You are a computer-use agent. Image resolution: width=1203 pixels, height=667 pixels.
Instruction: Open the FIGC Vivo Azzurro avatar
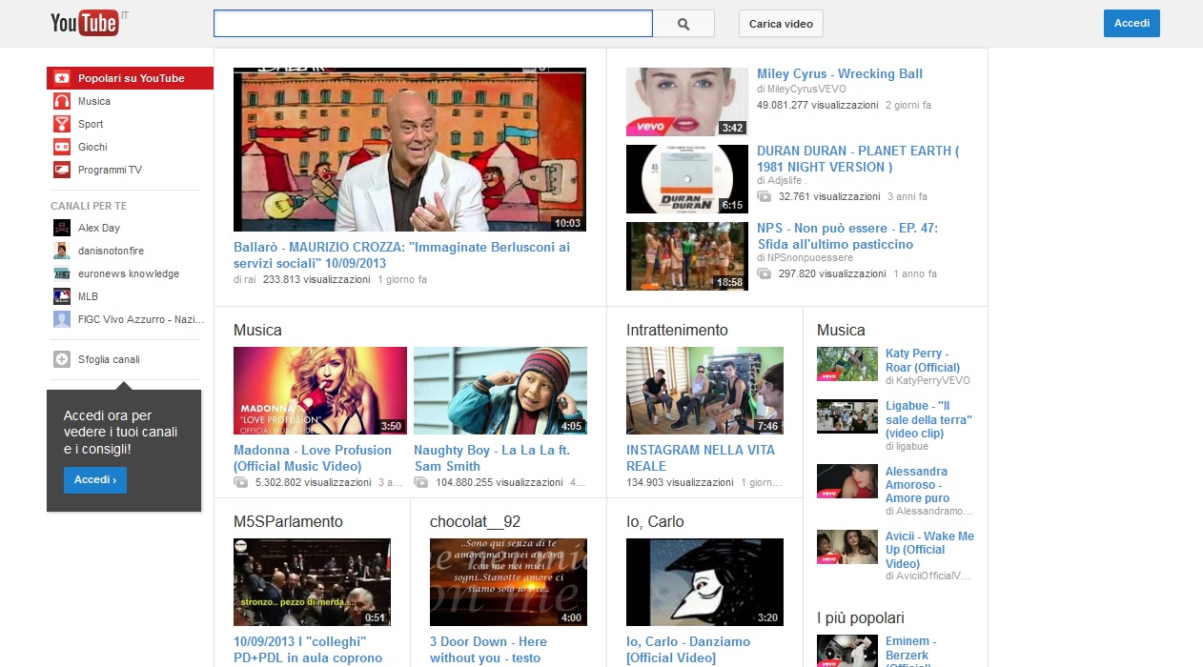(x=61, y=319)
